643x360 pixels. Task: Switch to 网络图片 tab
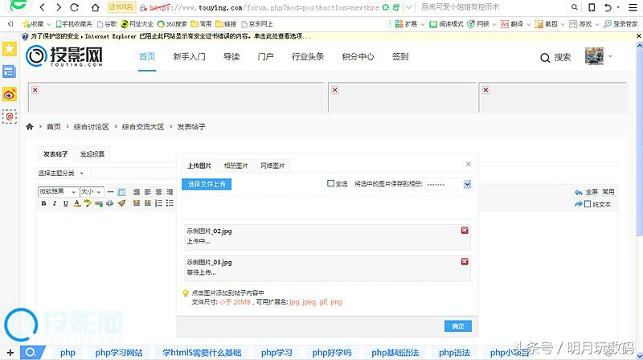pyautogui.click(x=272, y=166)
